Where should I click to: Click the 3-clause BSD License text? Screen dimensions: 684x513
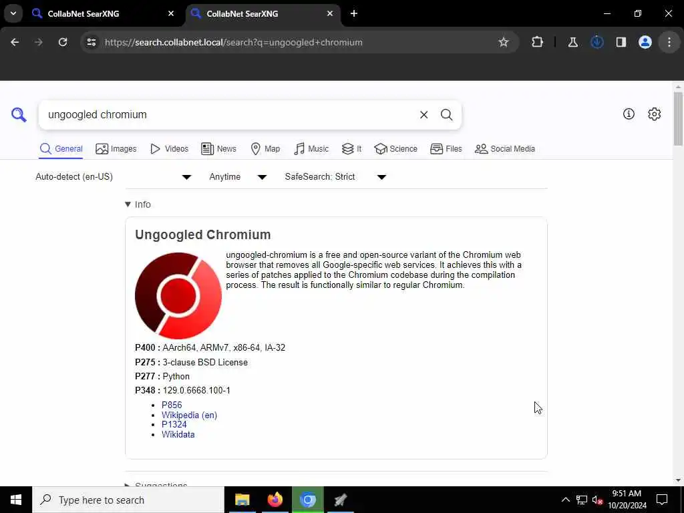tap(205, 363)
